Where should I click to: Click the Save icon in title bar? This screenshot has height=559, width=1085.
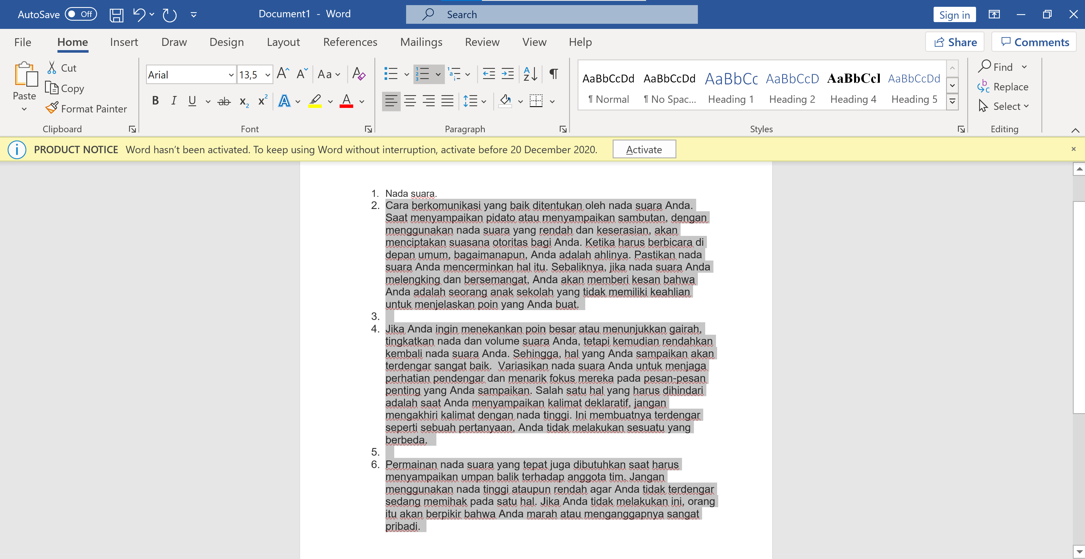pyautogui.click(x=116, y=15)
